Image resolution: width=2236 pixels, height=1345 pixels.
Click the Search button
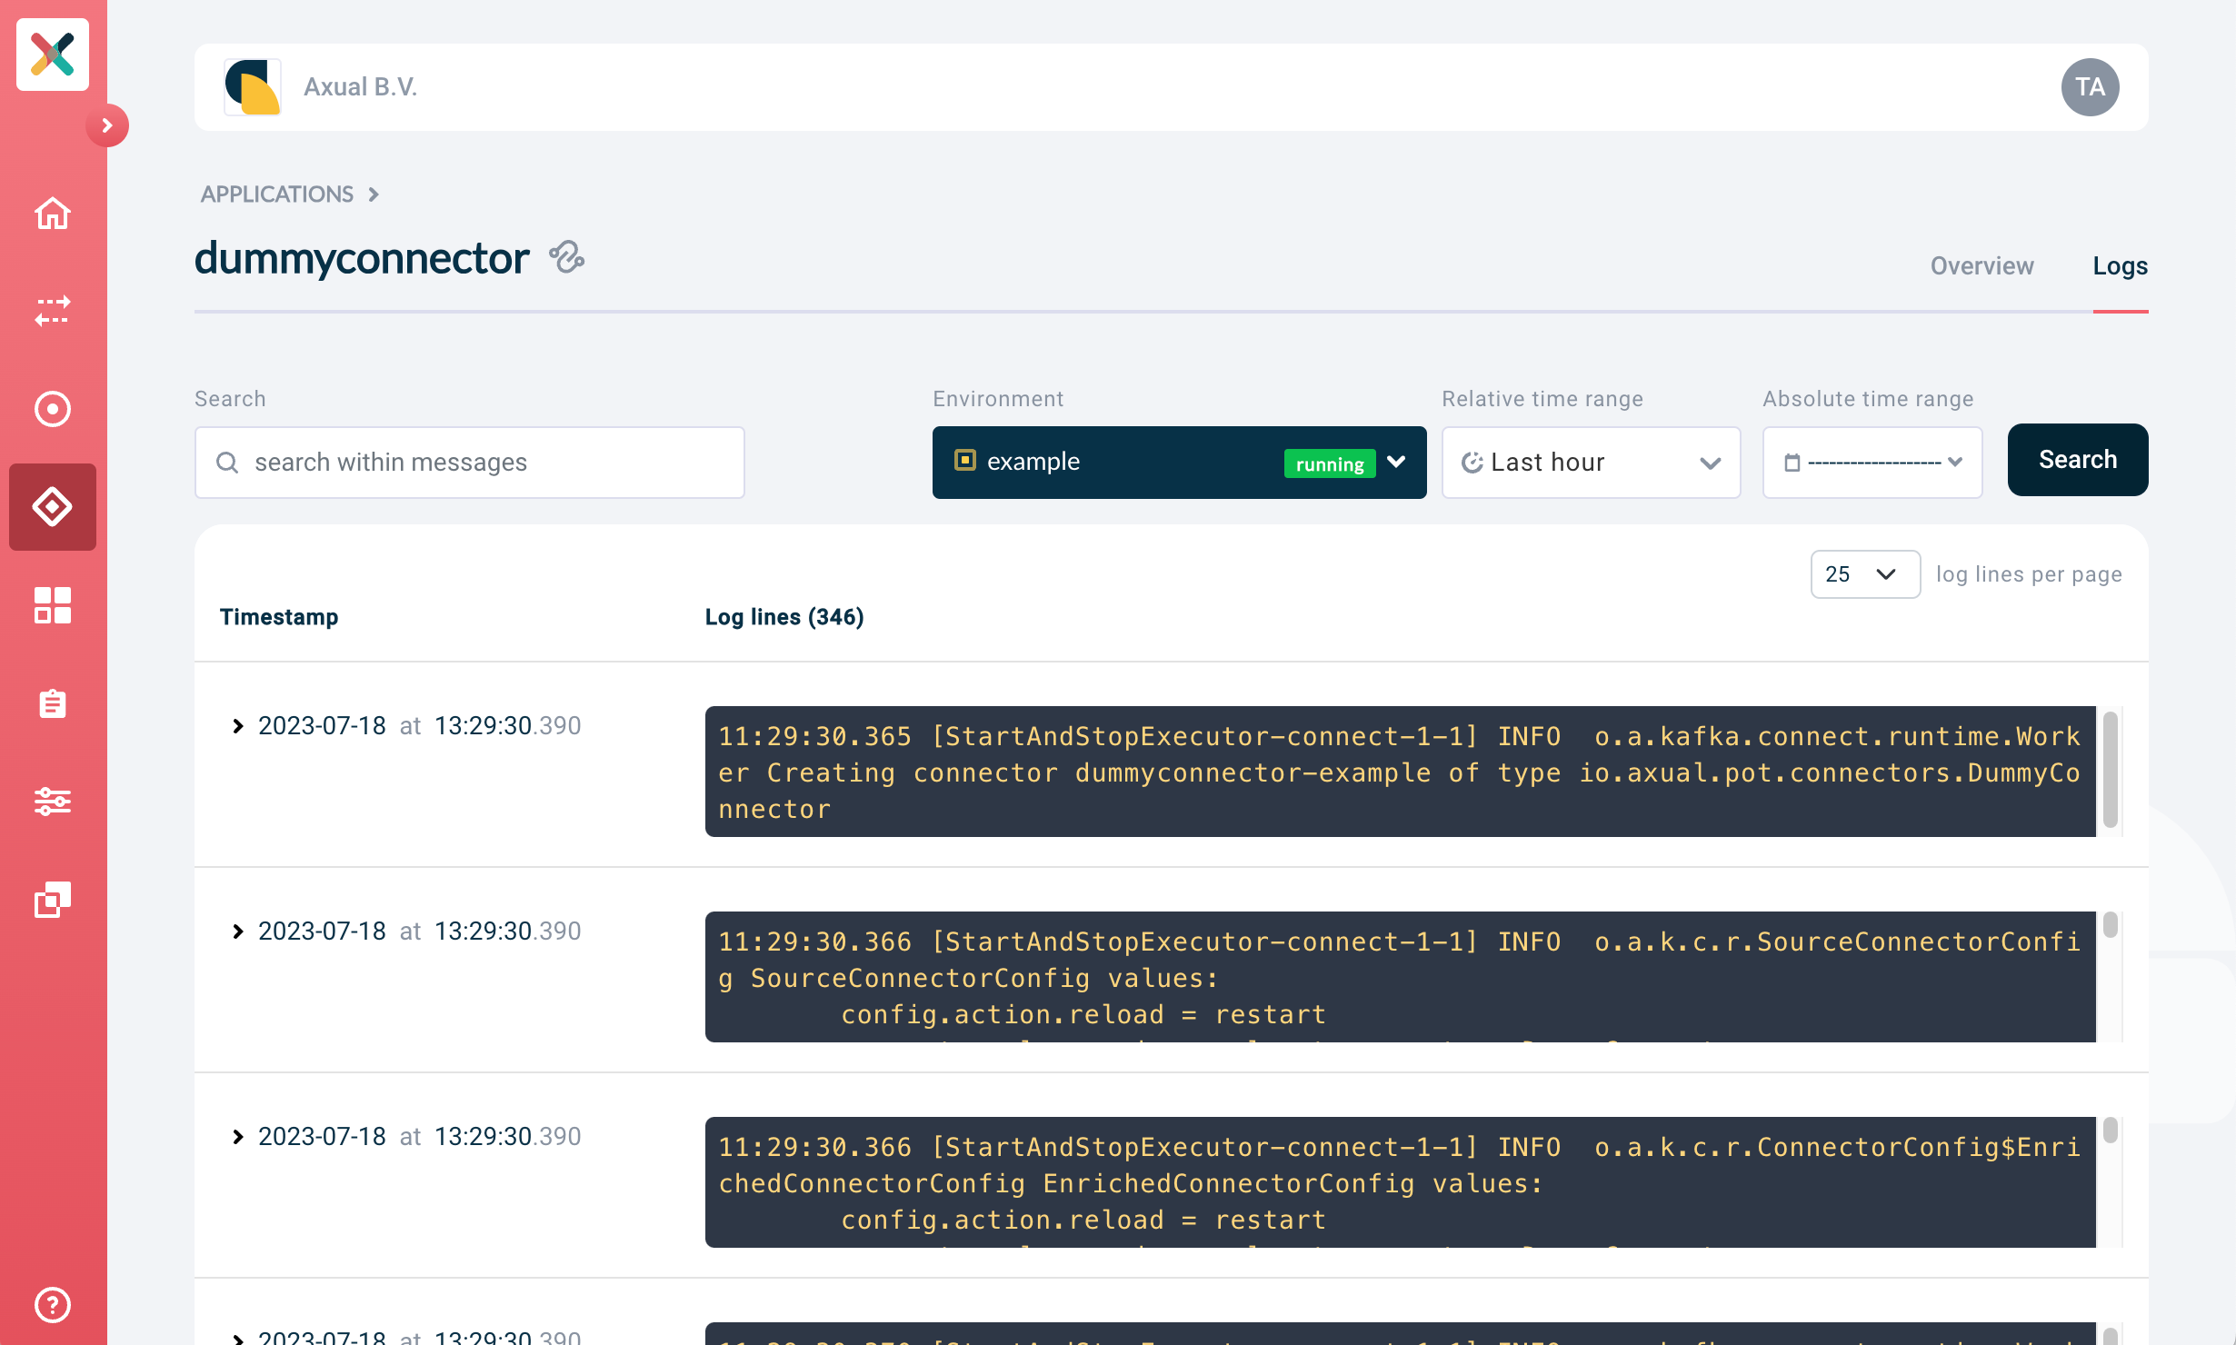(2077, 459)
